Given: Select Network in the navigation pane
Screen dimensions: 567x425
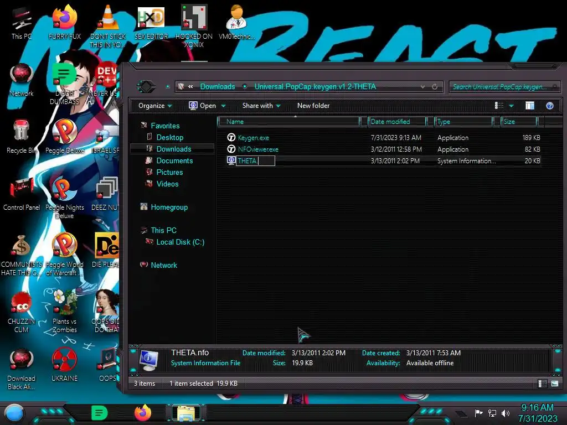Looking at the screenshot, I should pyautogui.click(x=164, y=265).
